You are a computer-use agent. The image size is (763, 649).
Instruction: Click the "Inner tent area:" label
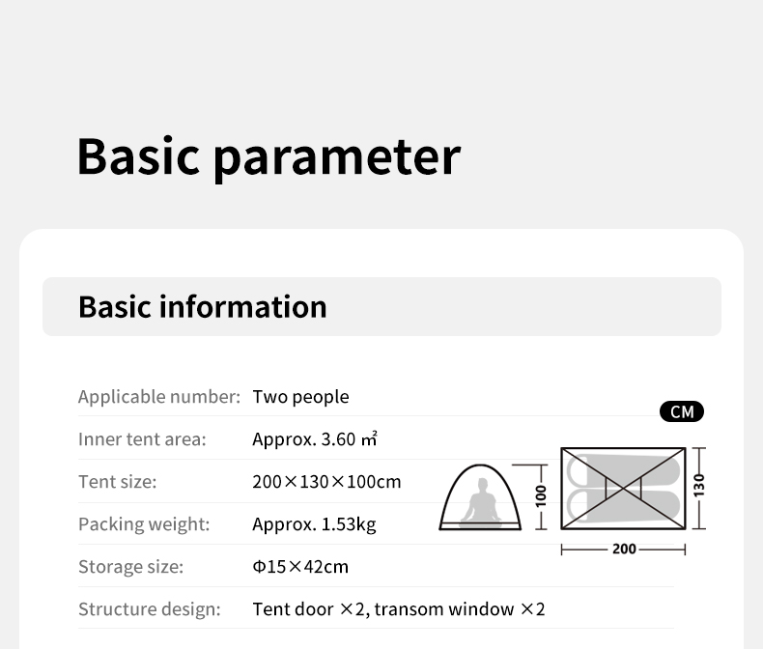(142, 439)
